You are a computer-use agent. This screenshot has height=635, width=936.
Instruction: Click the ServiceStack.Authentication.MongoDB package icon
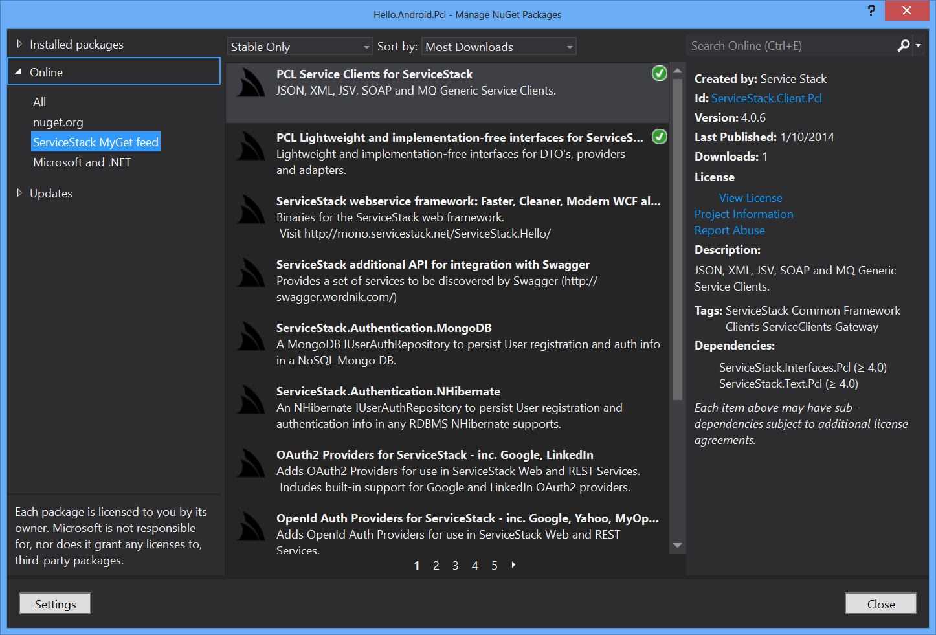251,337
